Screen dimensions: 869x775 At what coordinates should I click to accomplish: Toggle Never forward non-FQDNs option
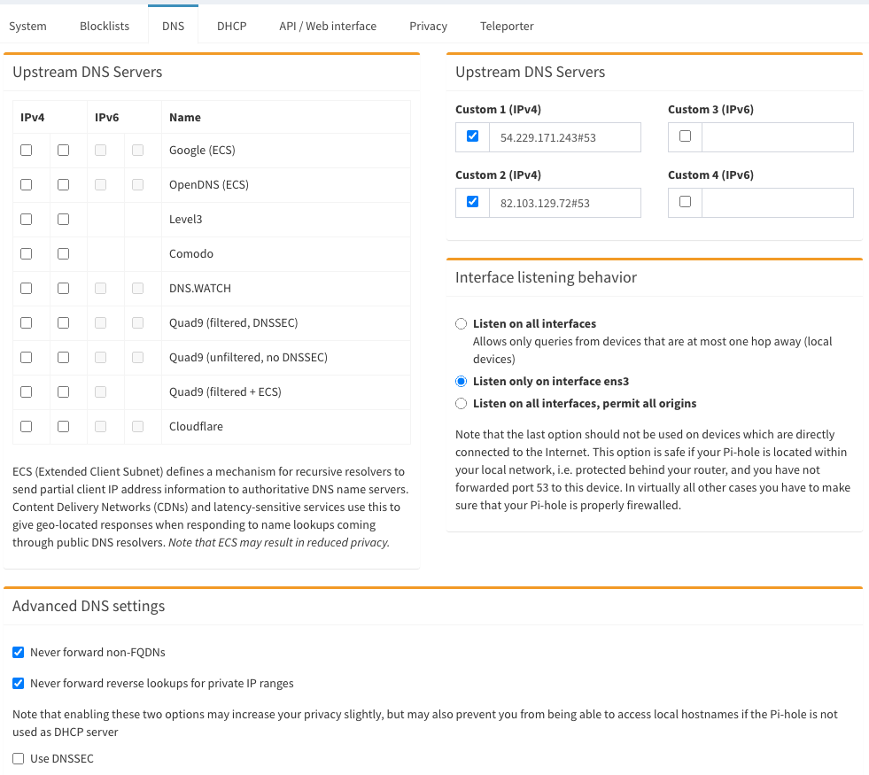19,653
